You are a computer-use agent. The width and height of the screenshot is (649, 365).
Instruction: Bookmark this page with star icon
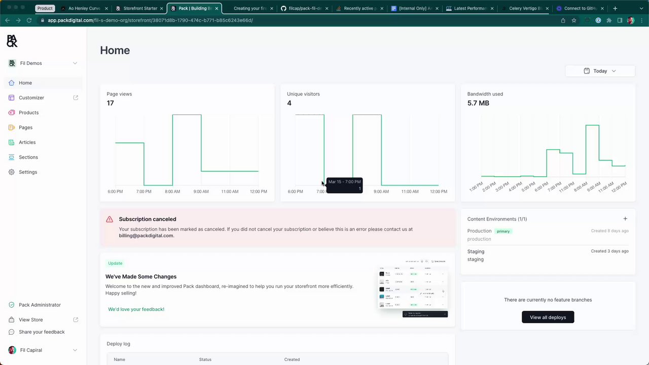coord(574,20)
